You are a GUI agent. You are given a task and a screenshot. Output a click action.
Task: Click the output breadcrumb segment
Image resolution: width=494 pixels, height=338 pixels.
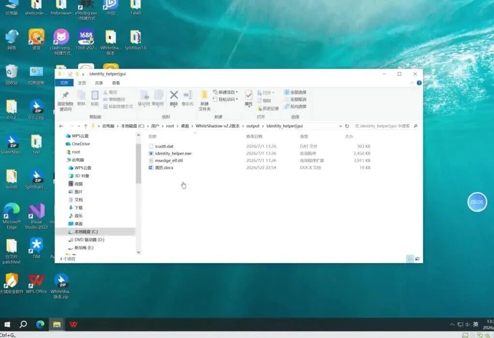(253, 126)
